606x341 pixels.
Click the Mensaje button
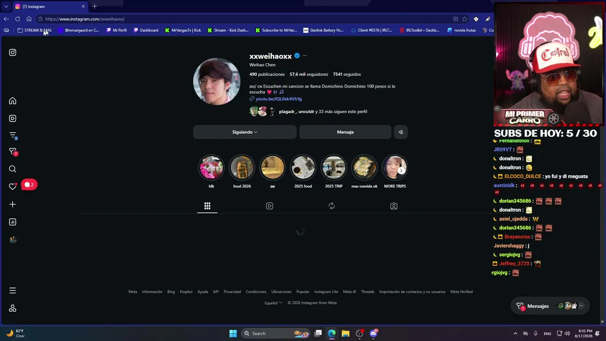[345, 132]
